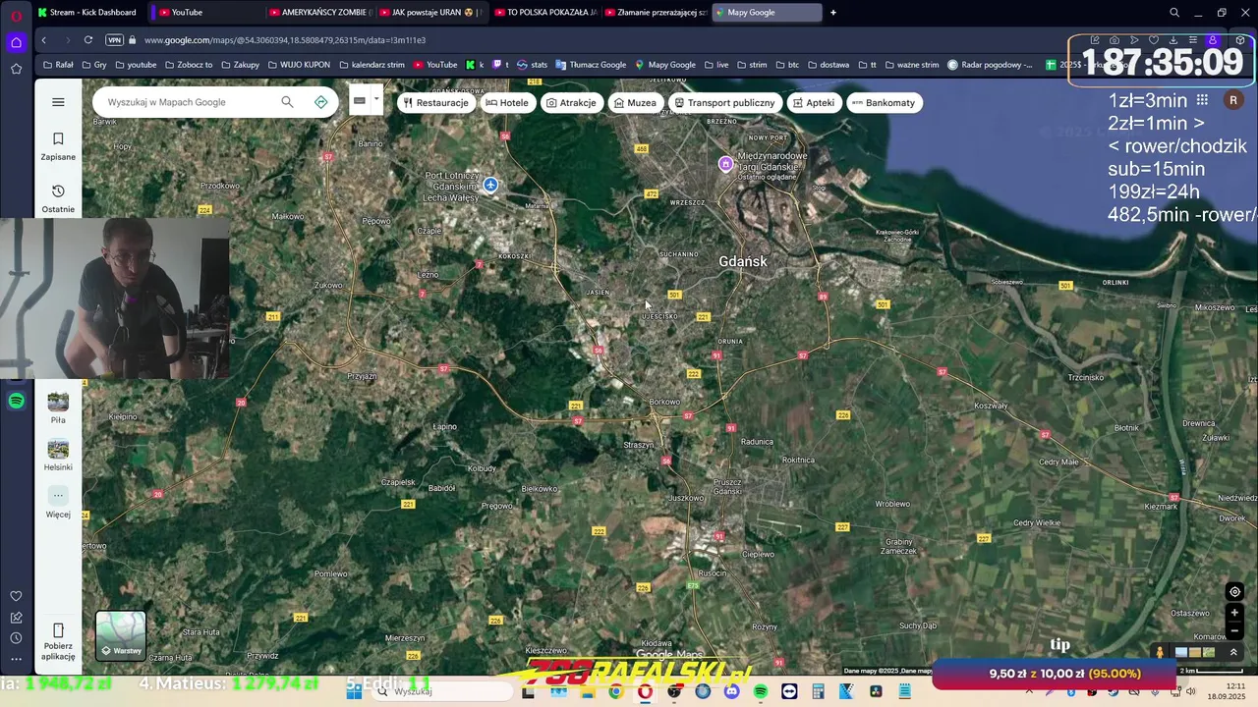Go back to previous page

(43, 40)
